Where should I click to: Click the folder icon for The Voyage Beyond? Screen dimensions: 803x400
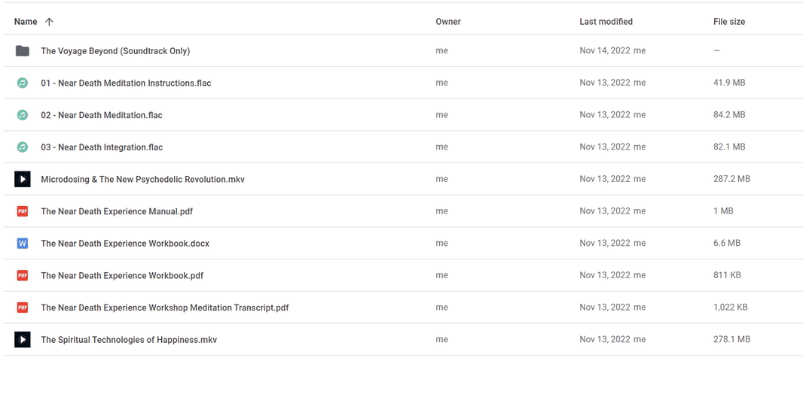23,51
